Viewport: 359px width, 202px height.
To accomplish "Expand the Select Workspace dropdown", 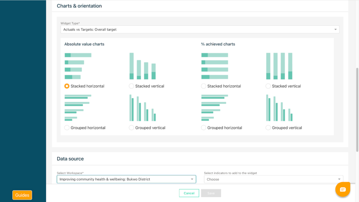I will coord(126,179).
